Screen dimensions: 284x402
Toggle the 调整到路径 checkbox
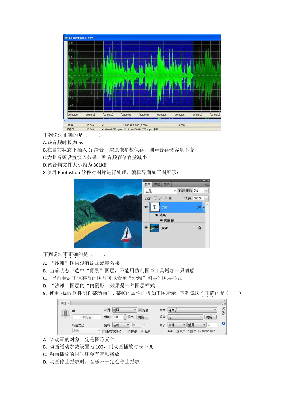tap(104, 331)
